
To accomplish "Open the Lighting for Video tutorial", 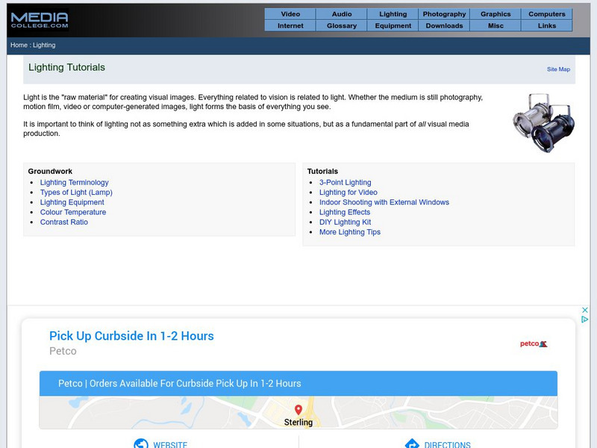I will point(348,193).
